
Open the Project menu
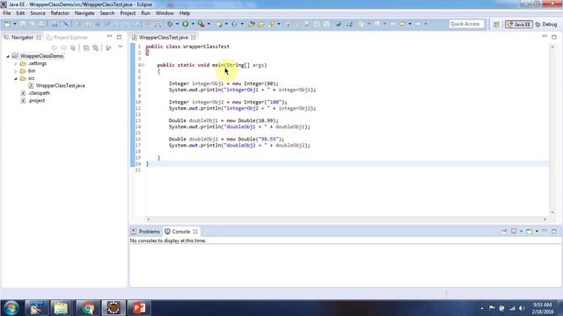128,13
